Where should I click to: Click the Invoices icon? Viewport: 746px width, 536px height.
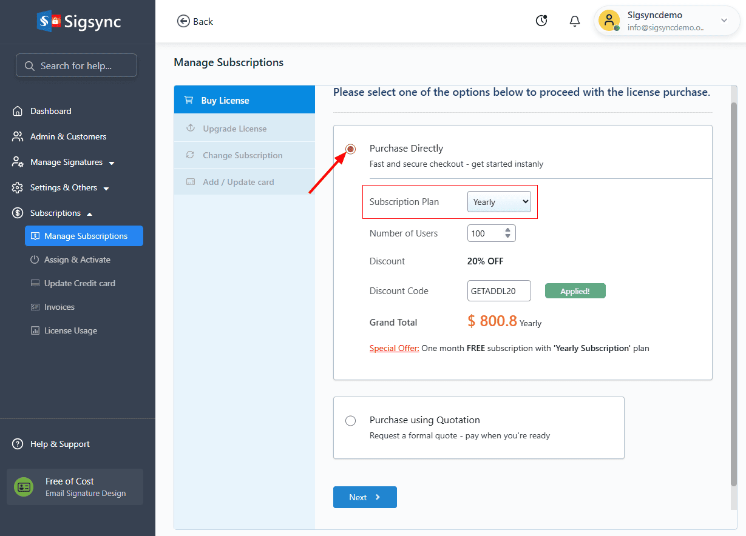click(35, 307)
